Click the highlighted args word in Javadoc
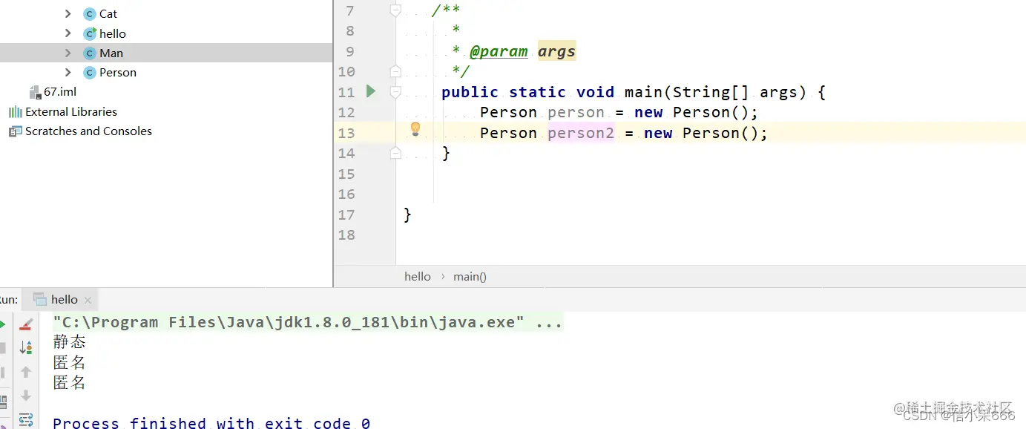The height and width of the screenshot is (429, 1026). click(x=556, y=51)
